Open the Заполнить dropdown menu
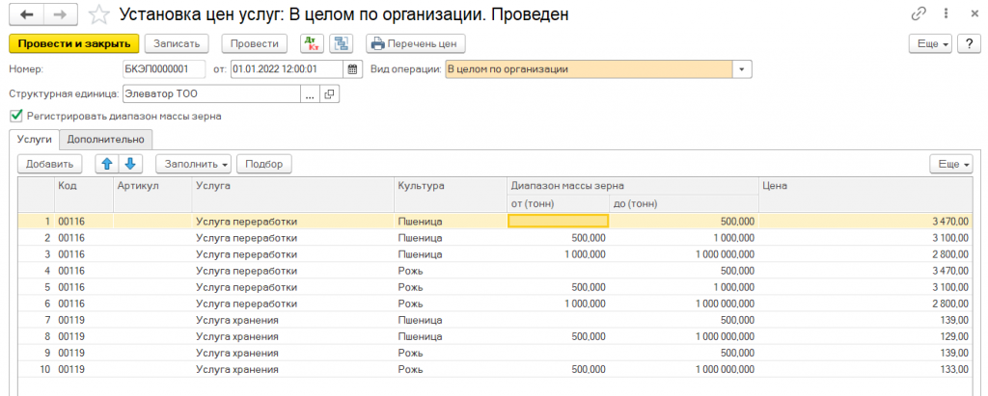Viewport: 988px width, 396px height. click(193, 164)
